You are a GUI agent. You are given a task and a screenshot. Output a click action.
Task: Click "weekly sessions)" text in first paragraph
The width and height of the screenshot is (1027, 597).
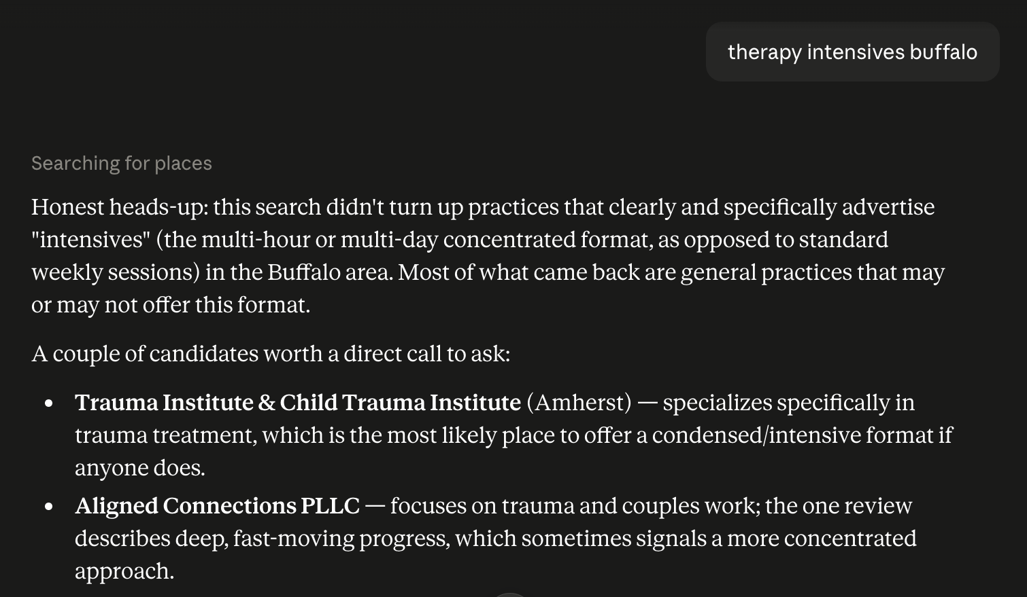[116, 272]
